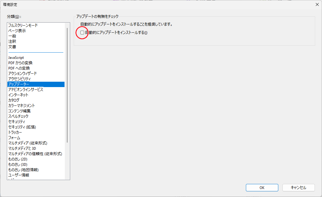This screenshot has height=197, width=322.
Task: Open アクセシビリティ settings
Action: tap(36, 79)
